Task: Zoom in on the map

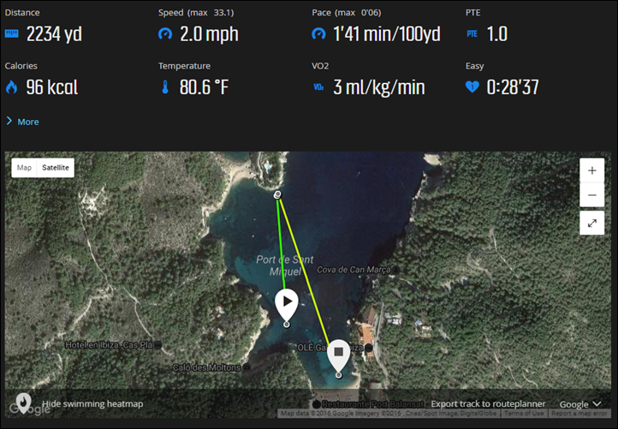Action: click(x=592, y=170)
